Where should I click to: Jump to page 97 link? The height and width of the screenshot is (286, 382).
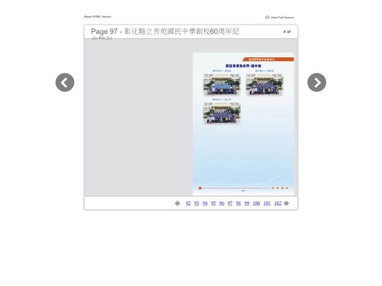[x=230, y=203]
